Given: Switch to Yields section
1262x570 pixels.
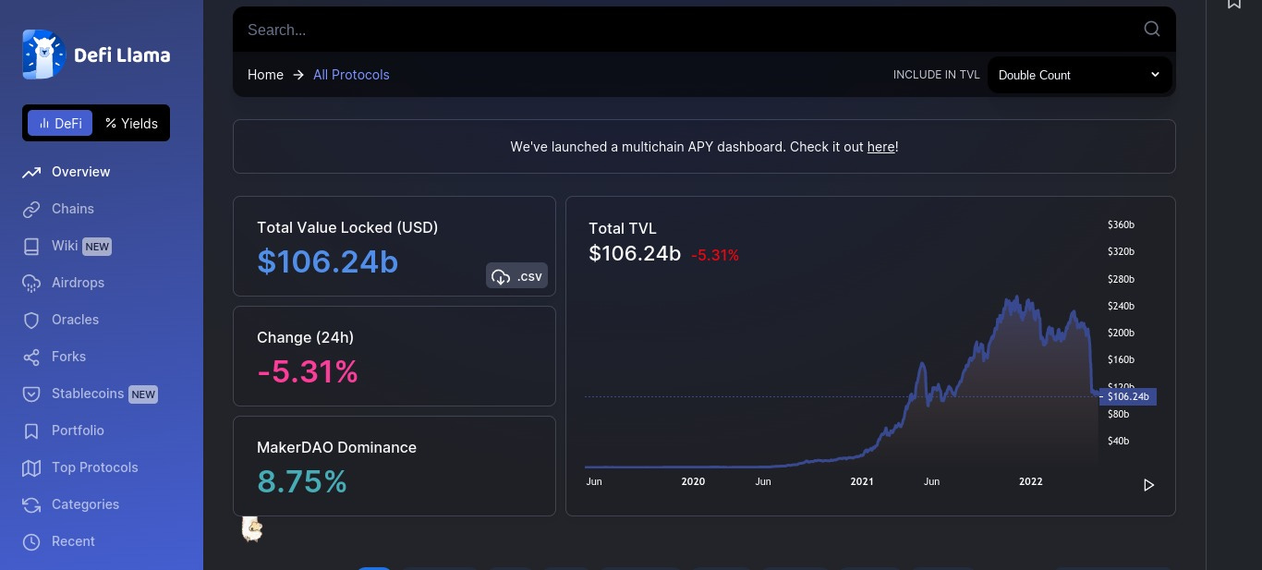Looking at the screenshot, I should tap(131, 123).
